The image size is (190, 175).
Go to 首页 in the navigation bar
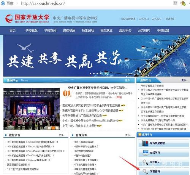coord(13,31)
